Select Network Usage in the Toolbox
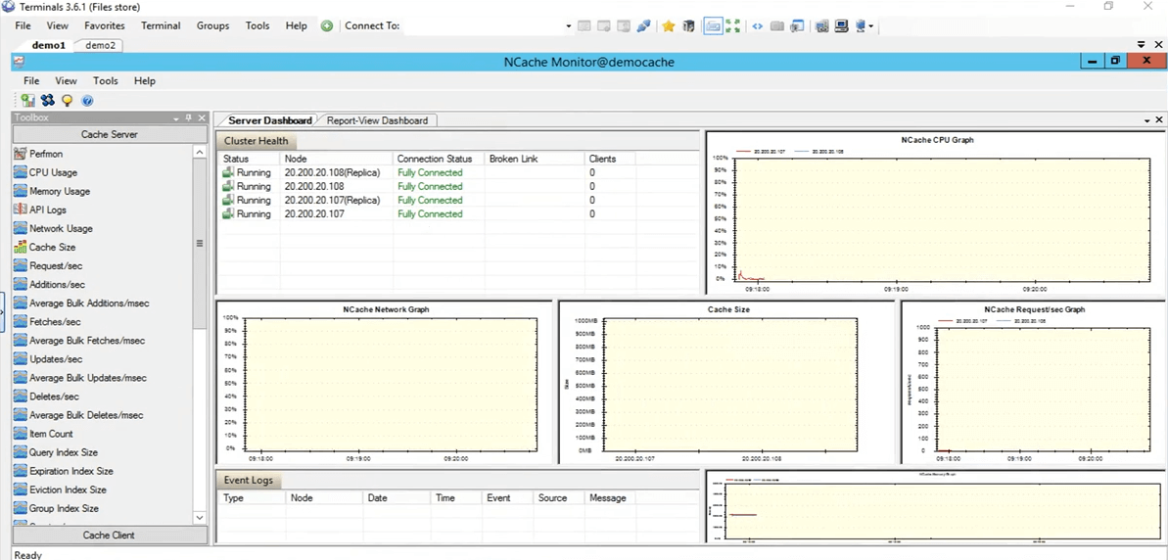1168x560 pixels. tap(54, 228)
